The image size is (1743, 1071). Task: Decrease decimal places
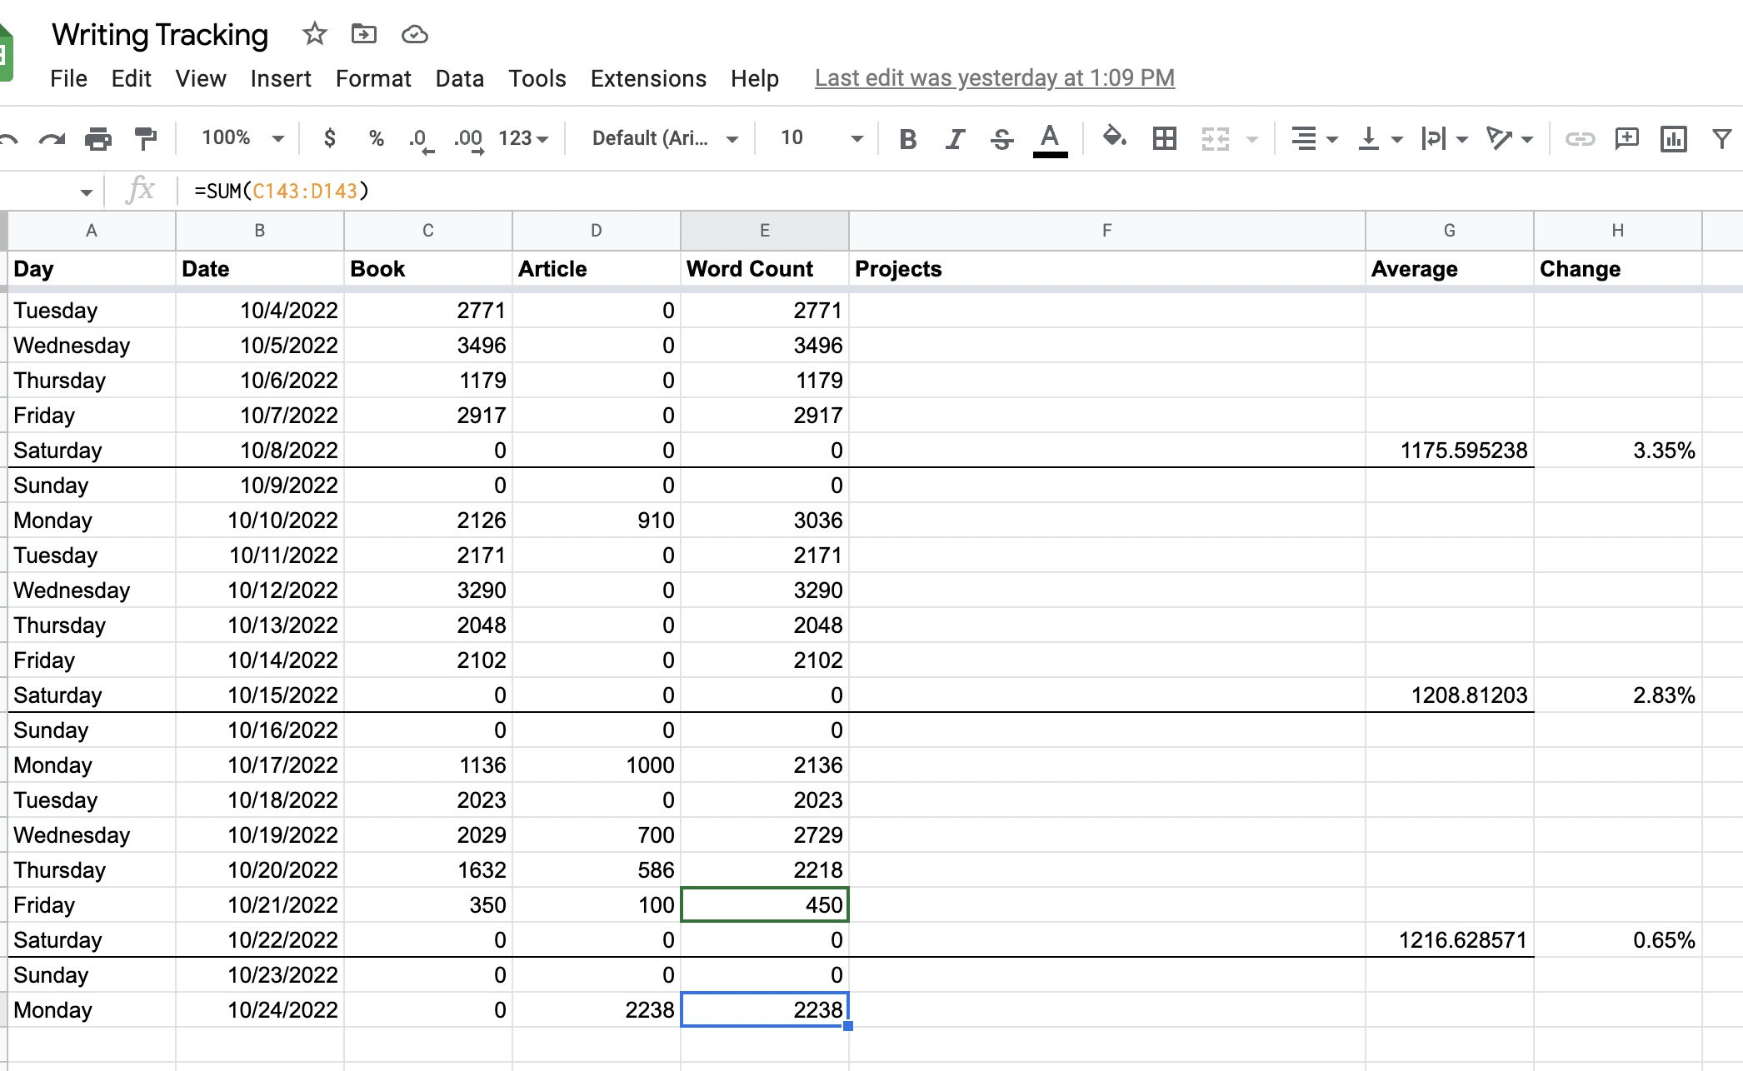(421, 139)
